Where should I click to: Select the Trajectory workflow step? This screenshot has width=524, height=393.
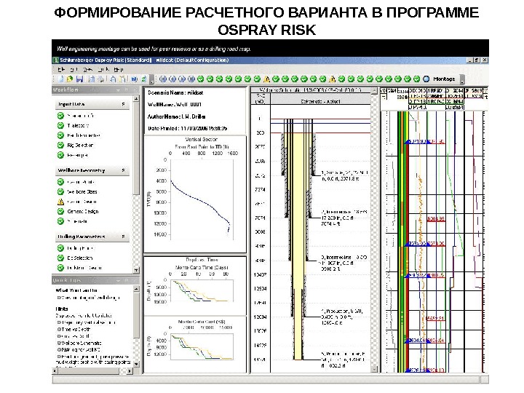[x=78, y=126]
